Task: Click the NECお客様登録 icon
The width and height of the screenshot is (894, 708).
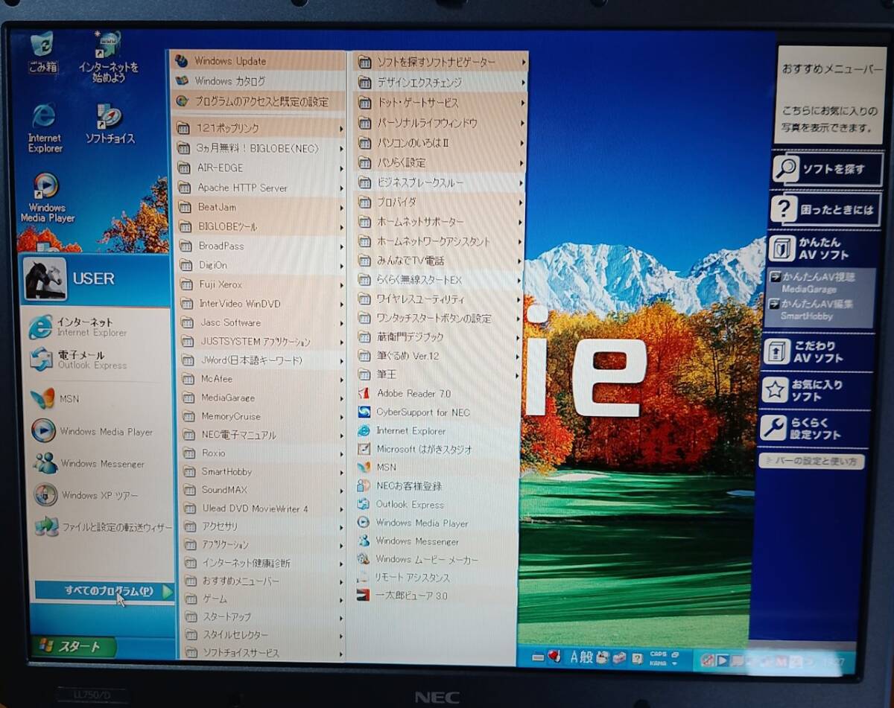Action: pyautogui.click(x=364, y=485)
